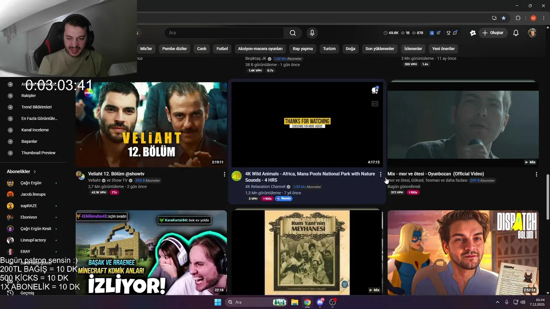Screen dimensions: 550x309
Task: Click the sparkle AI icon beside Oluştur
Action: coord(473,33)
